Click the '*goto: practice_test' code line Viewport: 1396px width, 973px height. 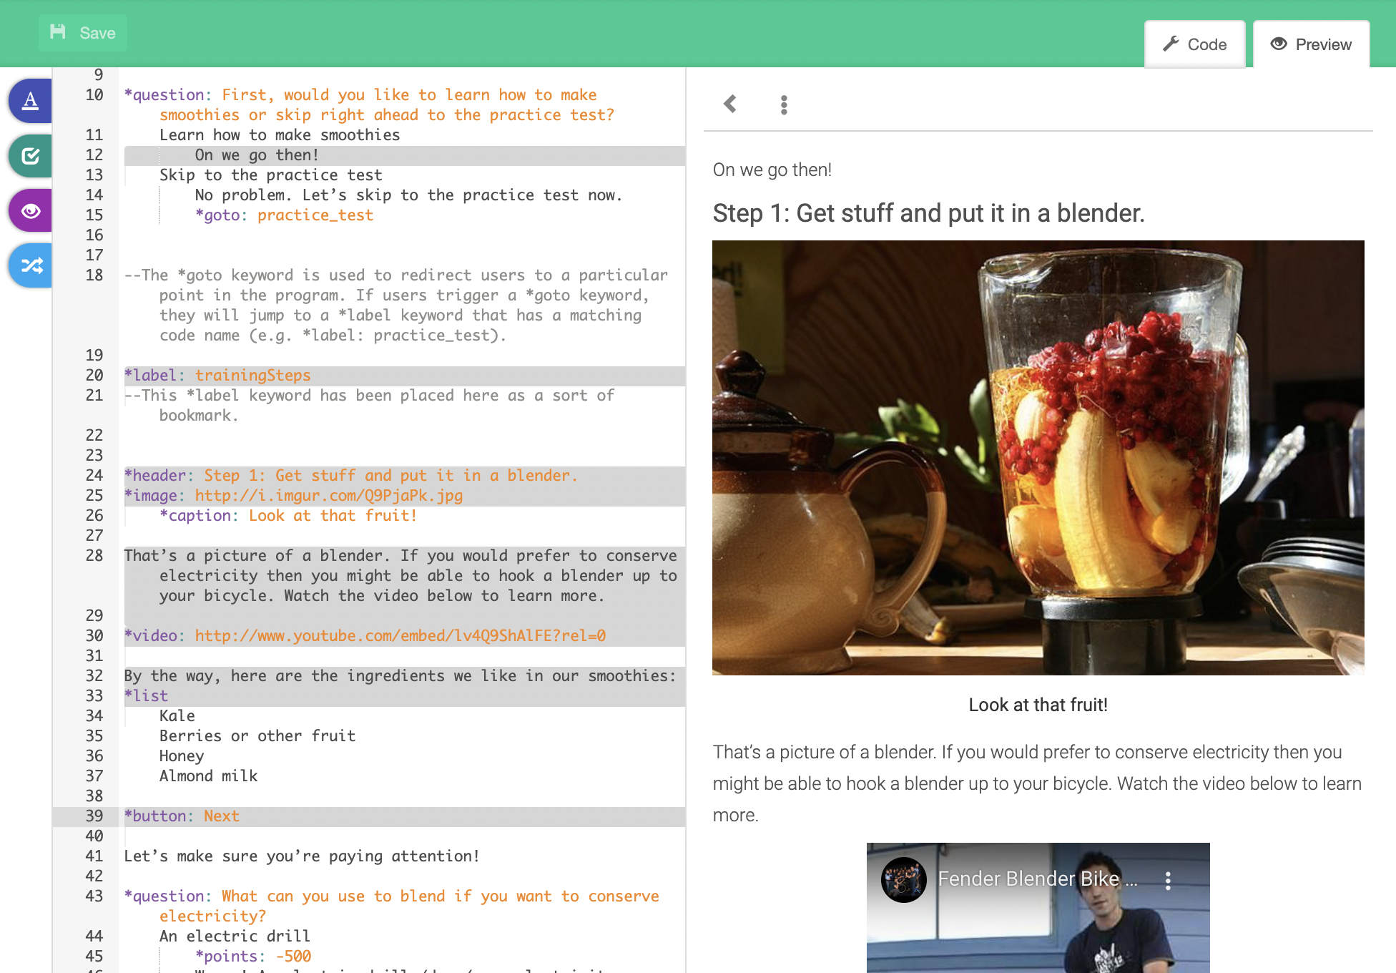(x=284, y=215)
